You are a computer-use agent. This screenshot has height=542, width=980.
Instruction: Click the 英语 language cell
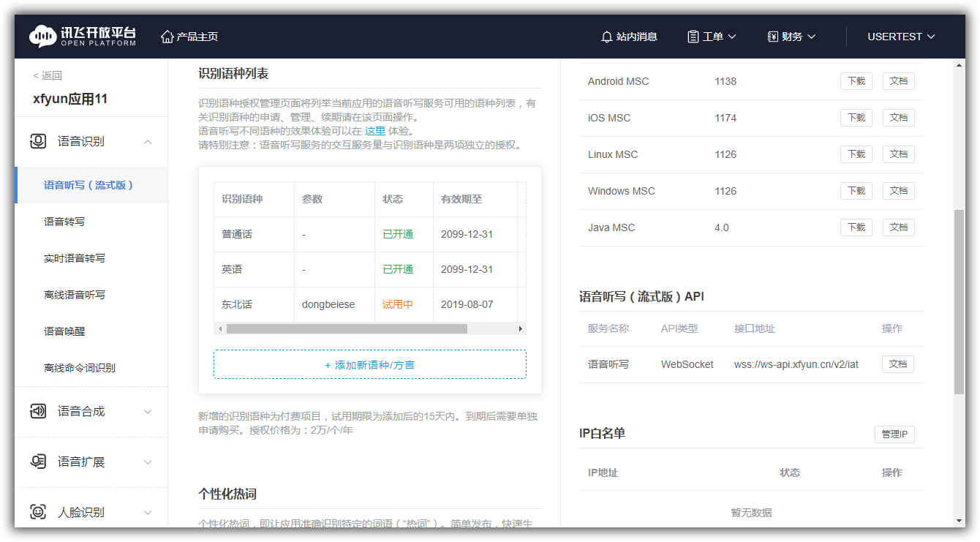tap(232, 269)
